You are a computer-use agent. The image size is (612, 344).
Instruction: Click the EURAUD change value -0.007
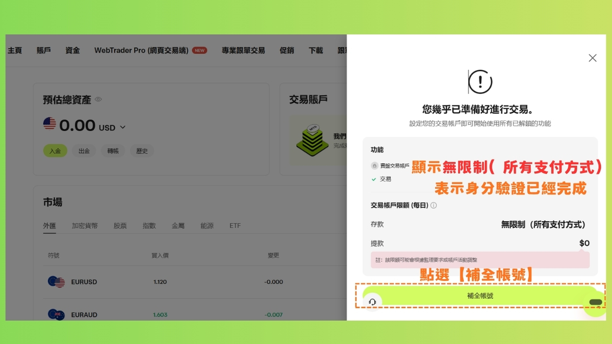(x=273, y=315)
